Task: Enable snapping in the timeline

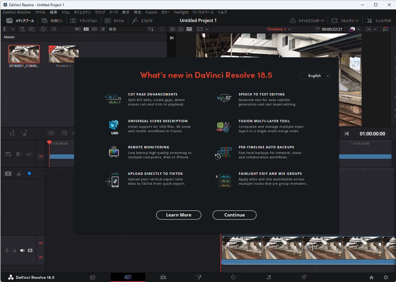Action: click(29, 173)
